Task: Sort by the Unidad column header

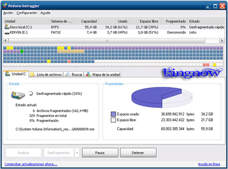Action: coord(26,21)
